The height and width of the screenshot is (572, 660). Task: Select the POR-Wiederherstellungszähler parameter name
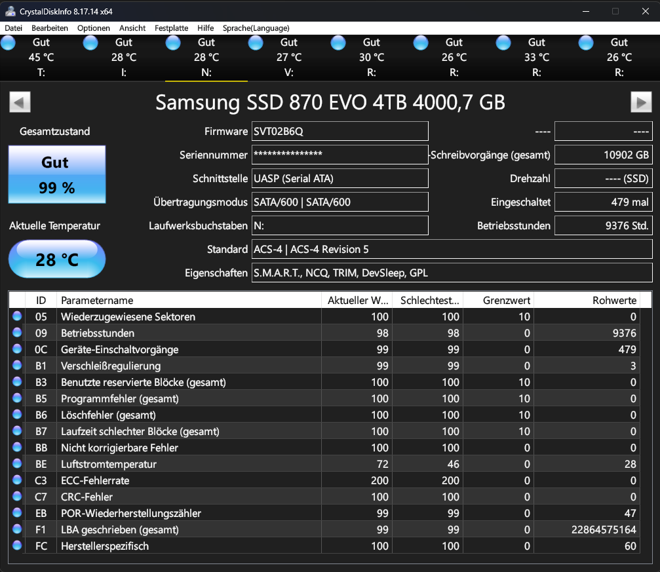(131, 513)
